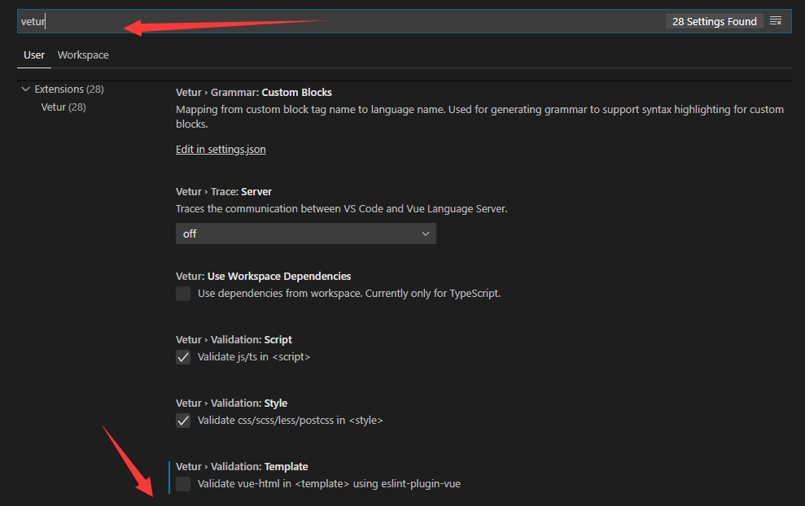The width and height of the screenshot is (805, 506).
Task: Check Validate vue-html in template
Action: pyautogui.click(x=183, y=482)
